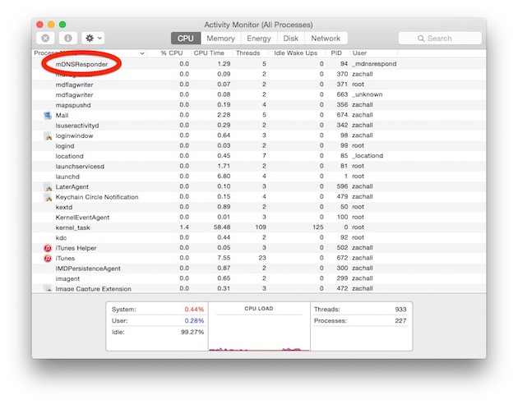Click the force quit process icon
Image resolution: width=518 pixels, height=404 pixels.
(45, 39)
